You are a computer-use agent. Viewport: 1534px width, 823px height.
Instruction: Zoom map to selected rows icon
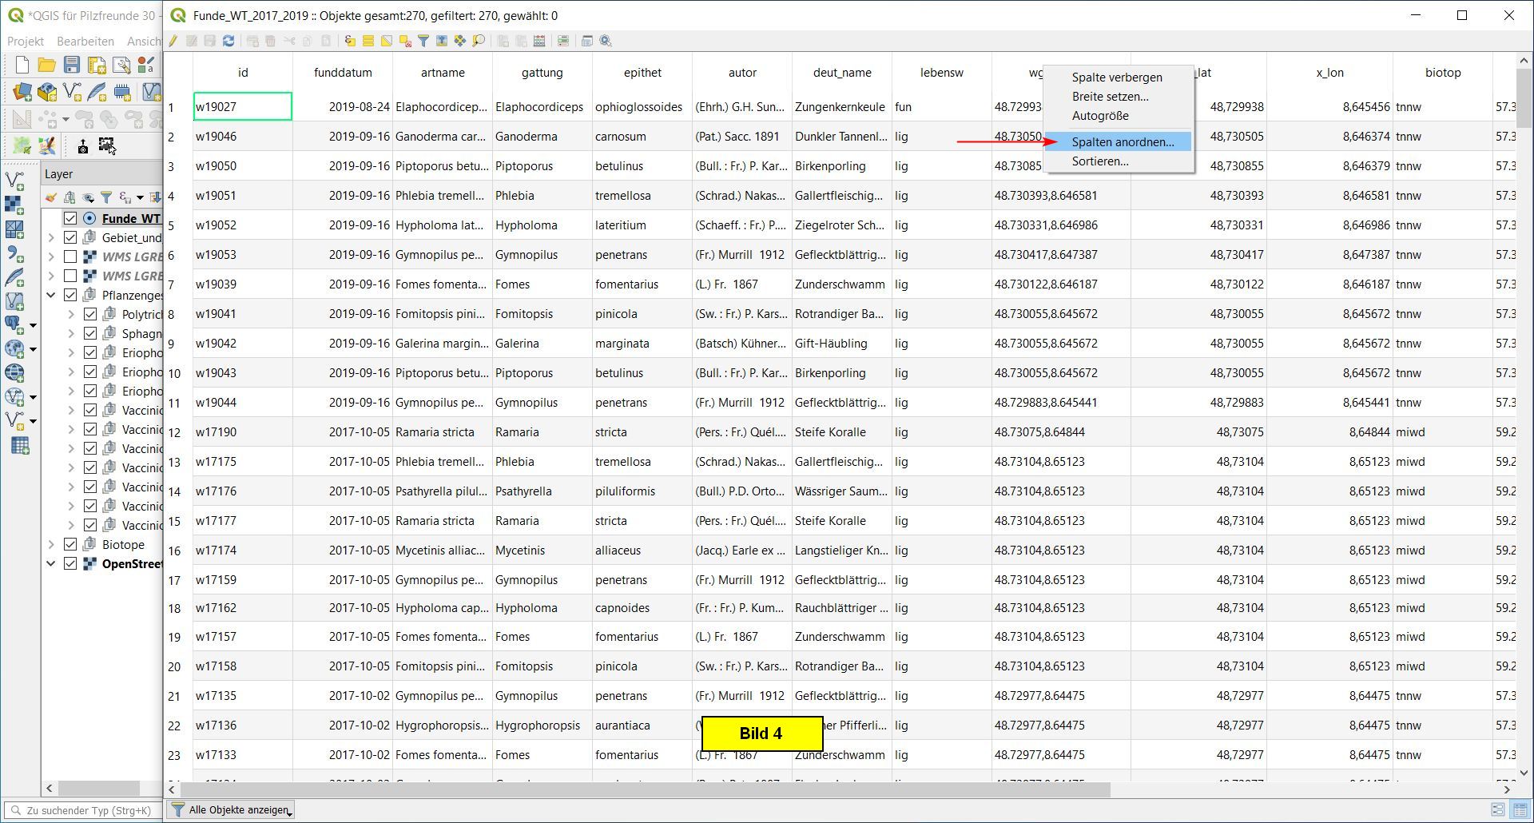(x=479, y=41)
